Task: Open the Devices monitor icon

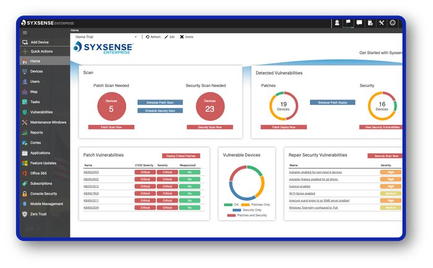Action: pos(25,72)
